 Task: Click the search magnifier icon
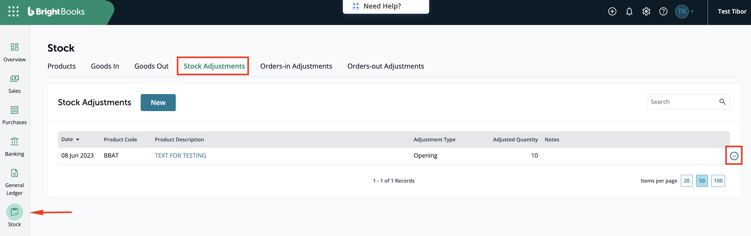tap(722, 102)
